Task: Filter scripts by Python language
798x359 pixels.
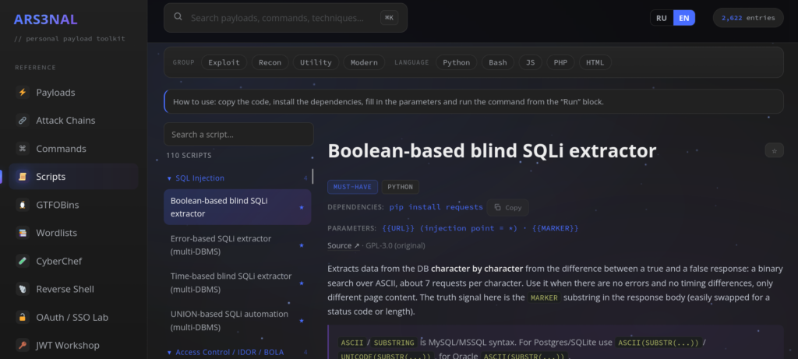Action: tap(456, 62)
